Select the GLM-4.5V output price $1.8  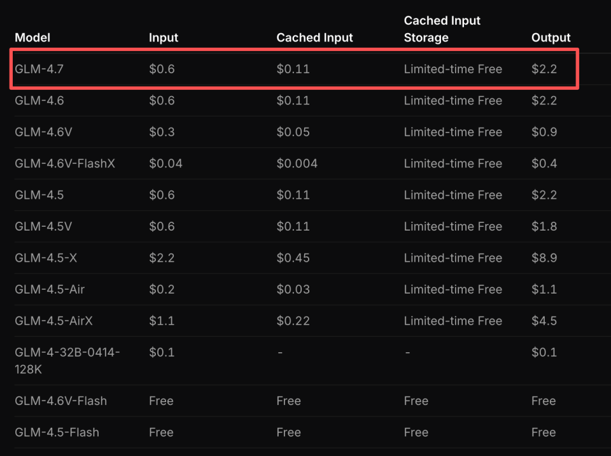(x=544, y=227)
